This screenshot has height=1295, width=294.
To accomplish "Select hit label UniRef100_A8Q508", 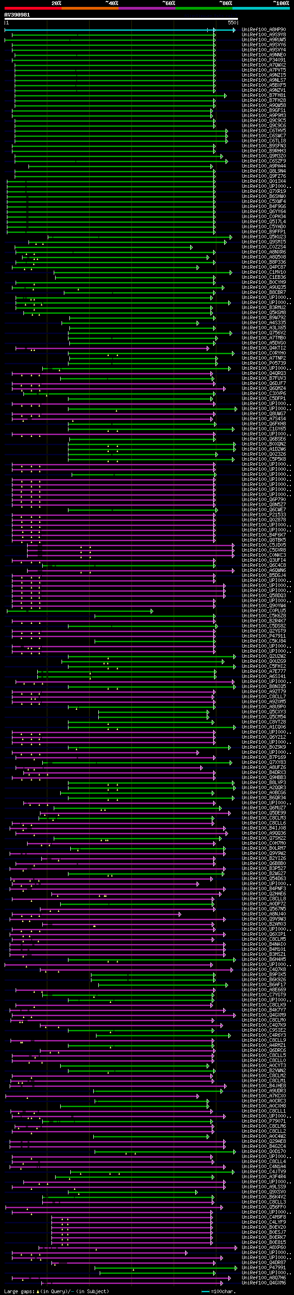I will [264, 257].
